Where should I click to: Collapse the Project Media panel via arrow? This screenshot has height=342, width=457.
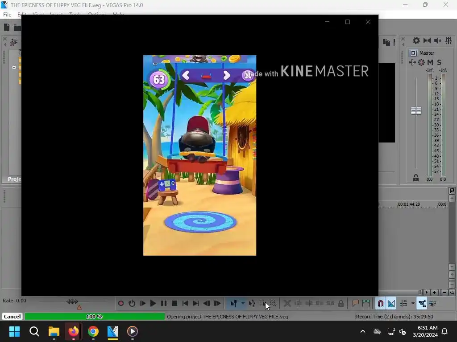(5, 45)
